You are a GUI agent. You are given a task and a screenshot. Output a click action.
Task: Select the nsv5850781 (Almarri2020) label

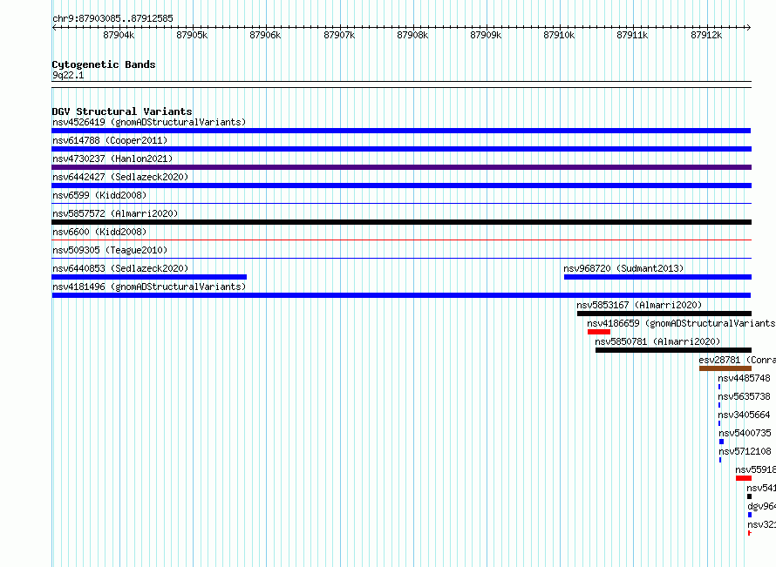click(x=657, y=341)
